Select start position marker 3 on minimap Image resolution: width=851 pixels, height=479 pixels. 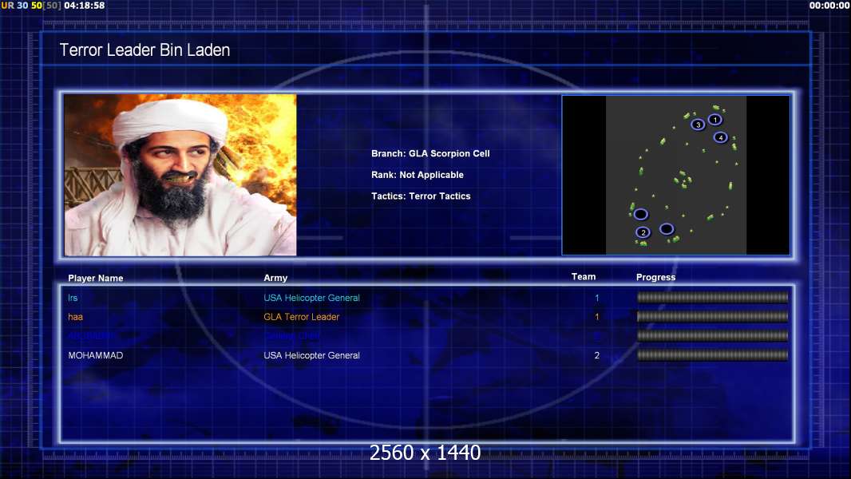click(698, 125)
